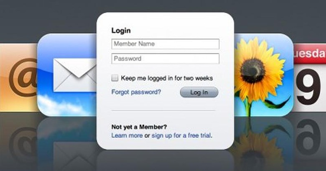Viewport: 326px width, 171px height.
Task: Click the divider line below Log In
Action: coord(163,110)
